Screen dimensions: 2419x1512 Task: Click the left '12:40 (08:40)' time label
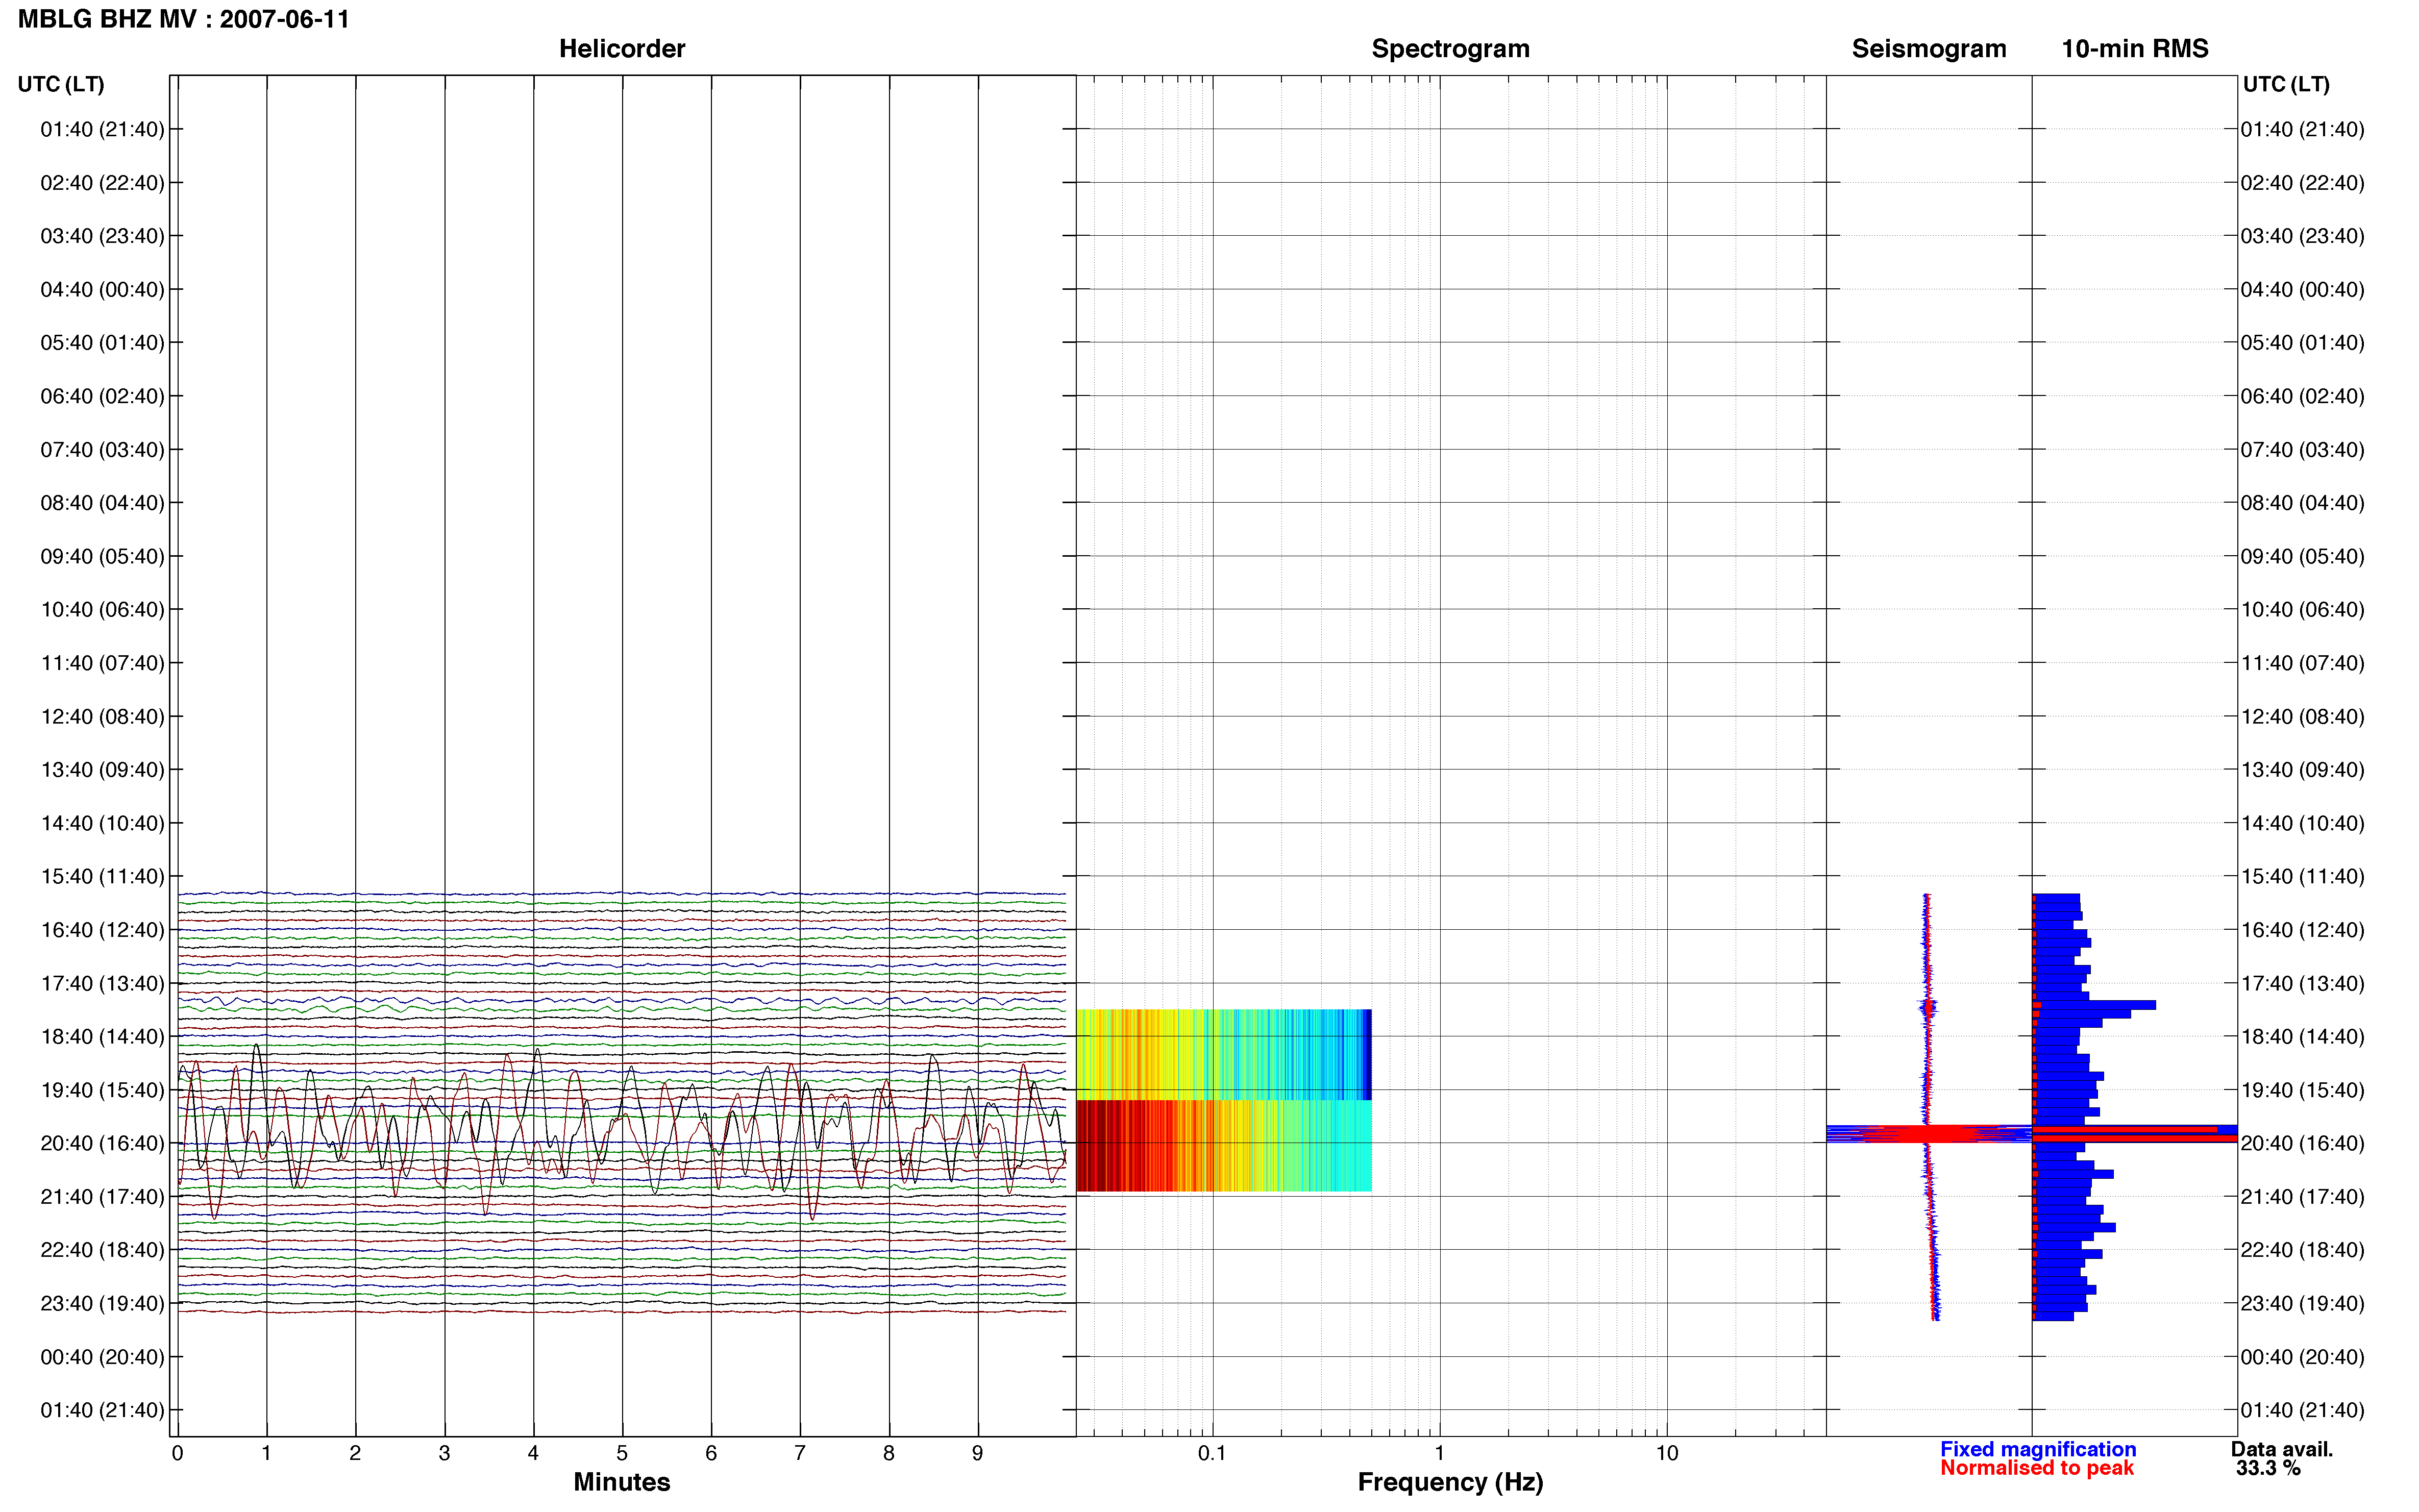click(102, 716)
